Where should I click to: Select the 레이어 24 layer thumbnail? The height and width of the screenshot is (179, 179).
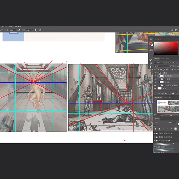tap(161, 76)
